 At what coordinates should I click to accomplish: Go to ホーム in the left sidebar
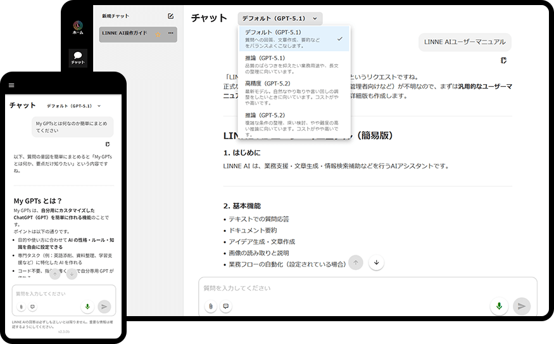point(78,28)
